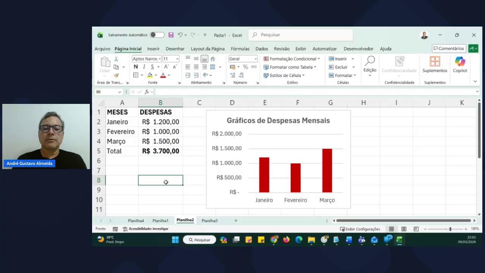Click the Insert Function fx icon
Viewport: 485px width, 273px height.
point(147,92)
